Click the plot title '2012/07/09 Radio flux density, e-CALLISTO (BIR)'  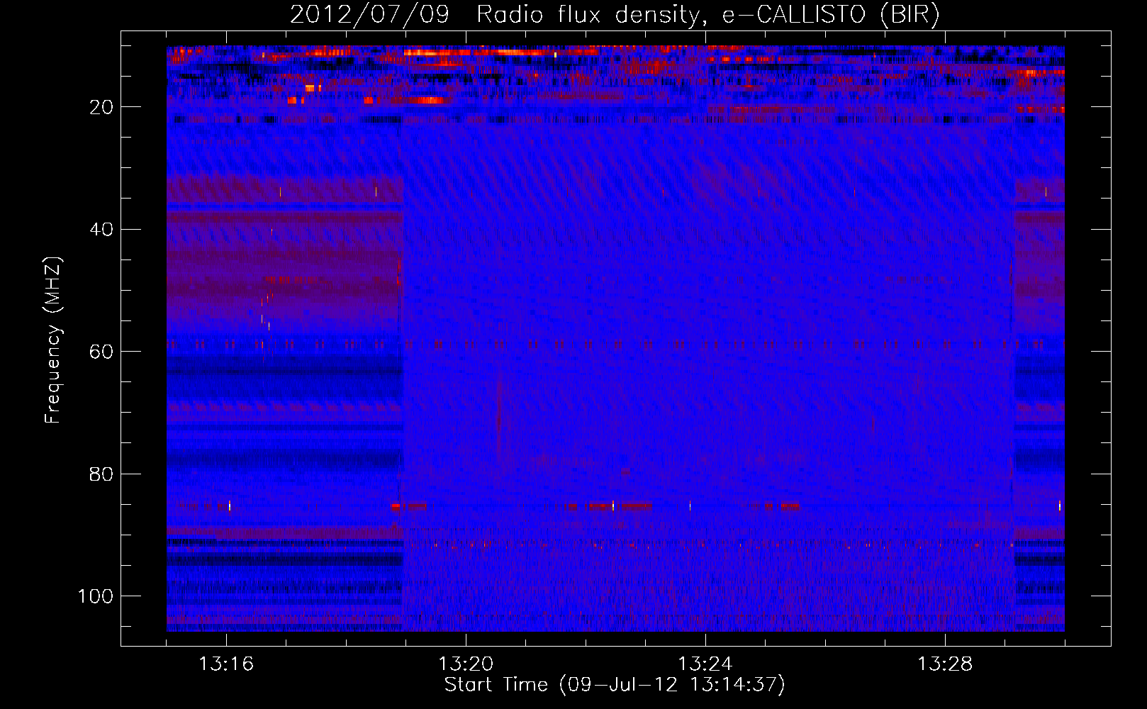[x=615, y=15]
